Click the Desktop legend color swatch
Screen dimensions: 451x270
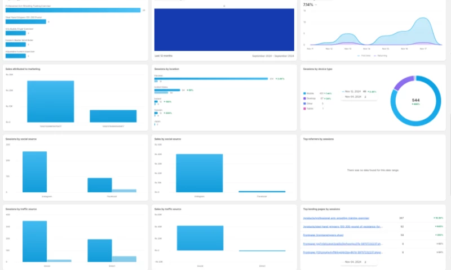304,98
